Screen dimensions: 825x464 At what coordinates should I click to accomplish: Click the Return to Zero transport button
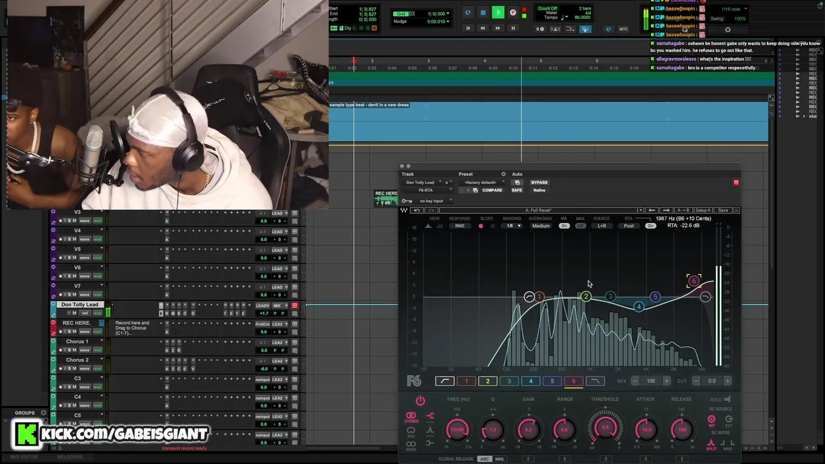[468, 28]
